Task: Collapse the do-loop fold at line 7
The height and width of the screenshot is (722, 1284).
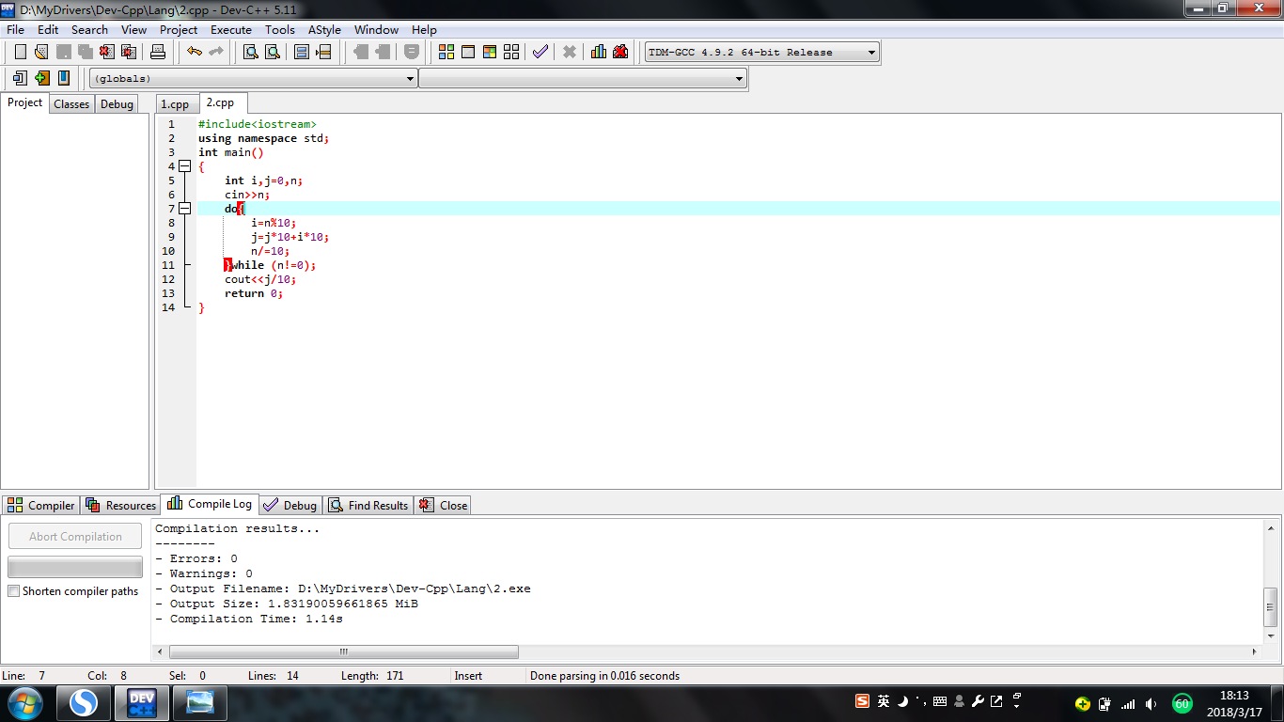Action: coord(184,209)
